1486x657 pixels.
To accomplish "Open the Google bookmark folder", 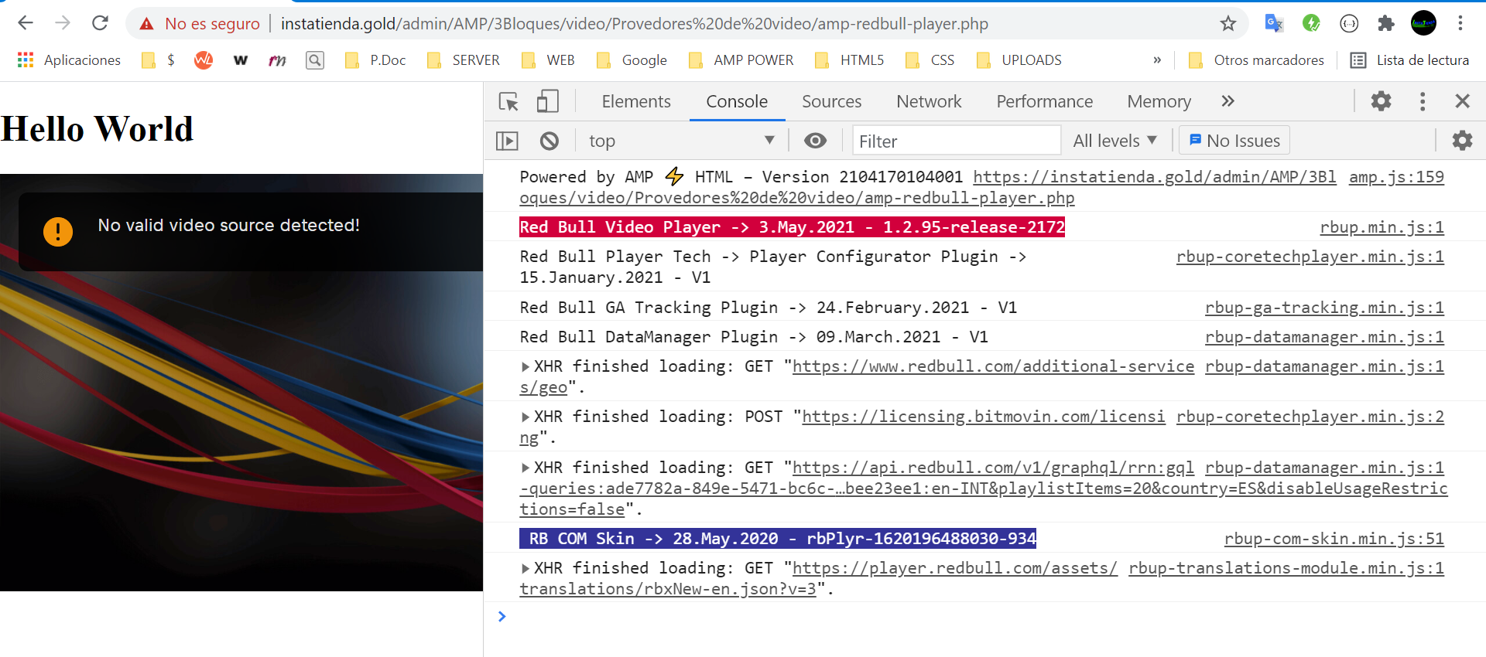I will 632,60.
